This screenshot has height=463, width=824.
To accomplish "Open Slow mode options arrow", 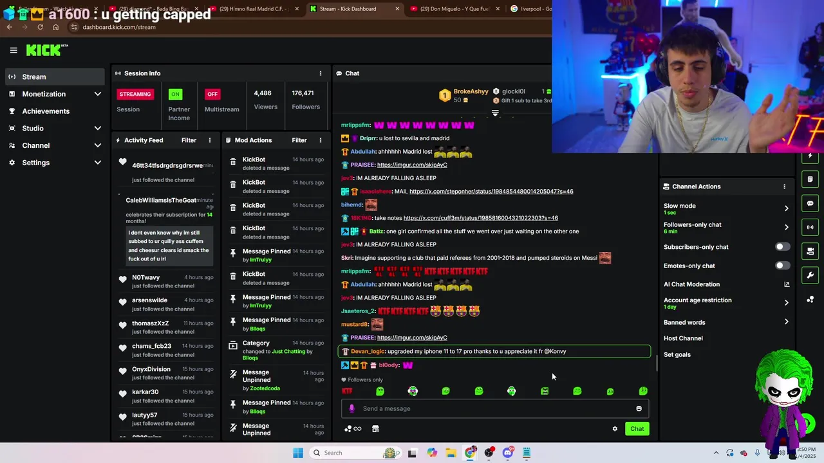I will 786,208.
